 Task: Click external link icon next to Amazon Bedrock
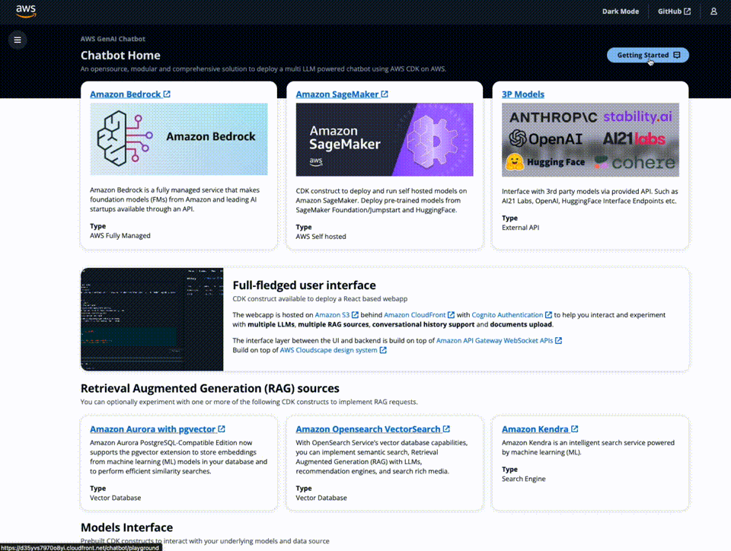pyautogui.click(x=167, y=94)
